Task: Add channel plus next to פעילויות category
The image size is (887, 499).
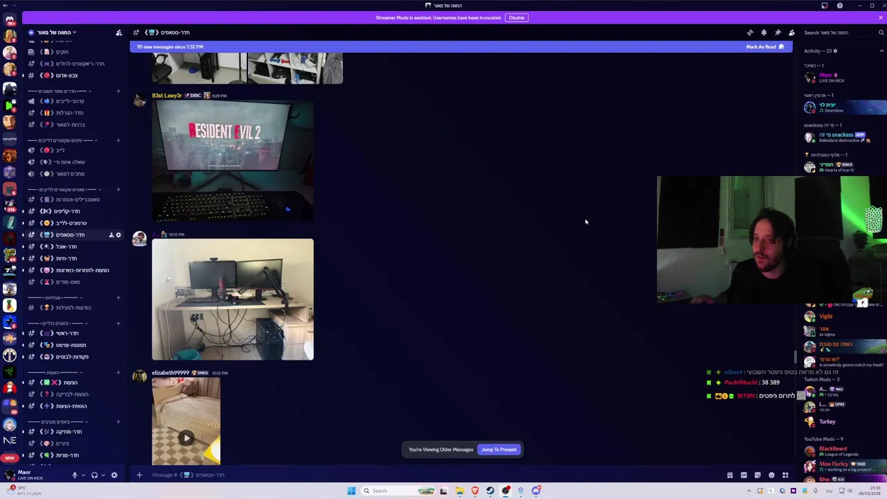Action: [118, 298]
